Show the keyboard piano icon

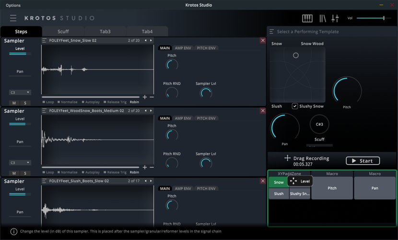[x=307, y=18]
